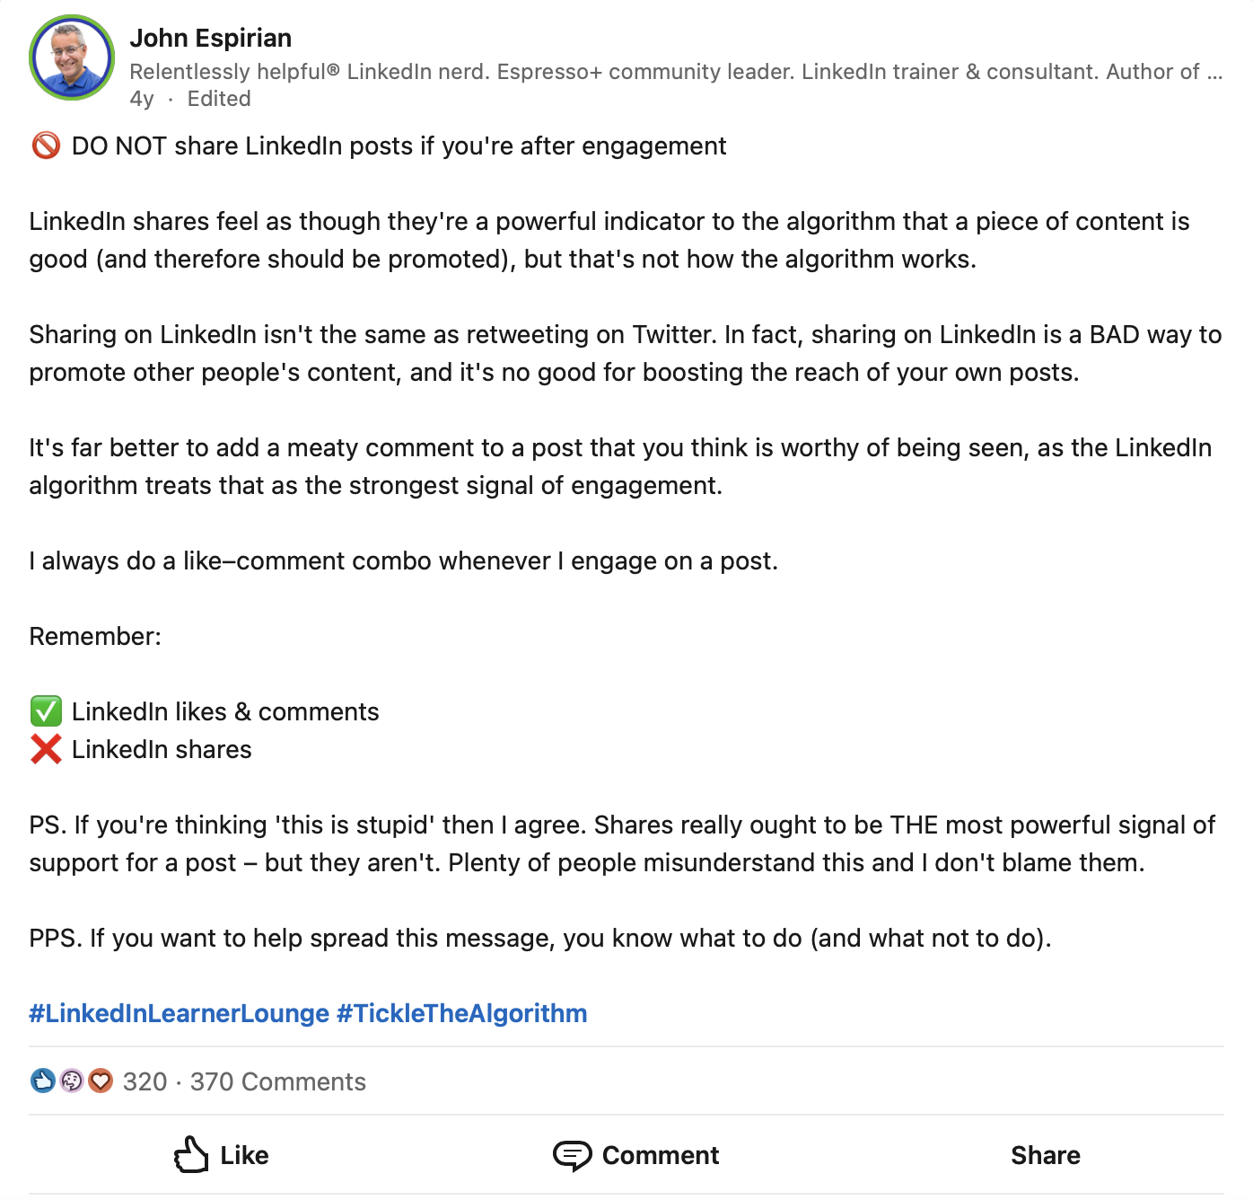Viewport: 1253px width, 1200px height.
Task: Open the #TickleTheAlgorithm hashtag
Action: [461, 1012]
